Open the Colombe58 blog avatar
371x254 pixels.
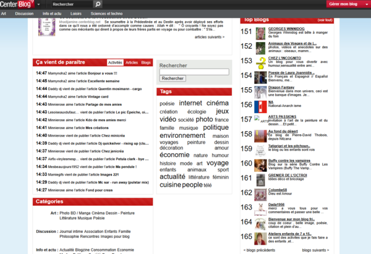click(260, 195)
